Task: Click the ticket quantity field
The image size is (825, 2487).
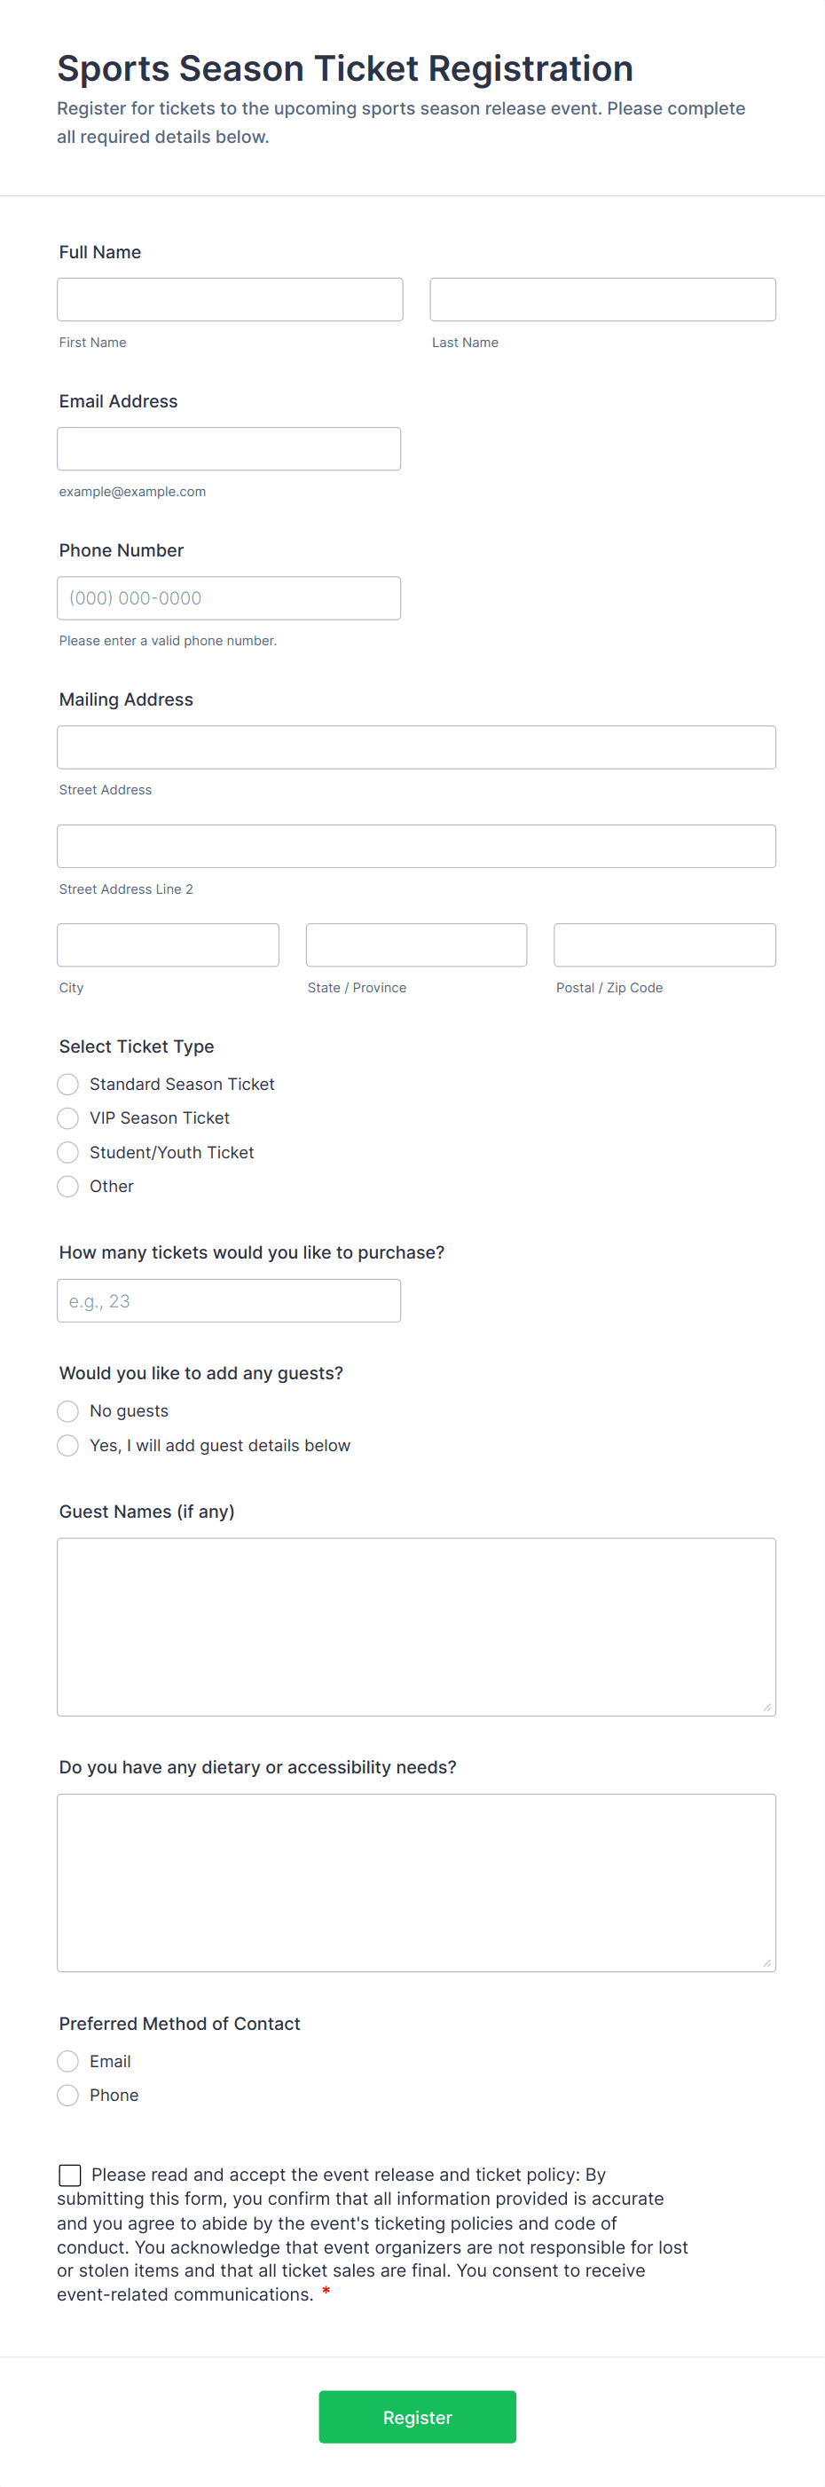Action: click(x=229, y=1300)
